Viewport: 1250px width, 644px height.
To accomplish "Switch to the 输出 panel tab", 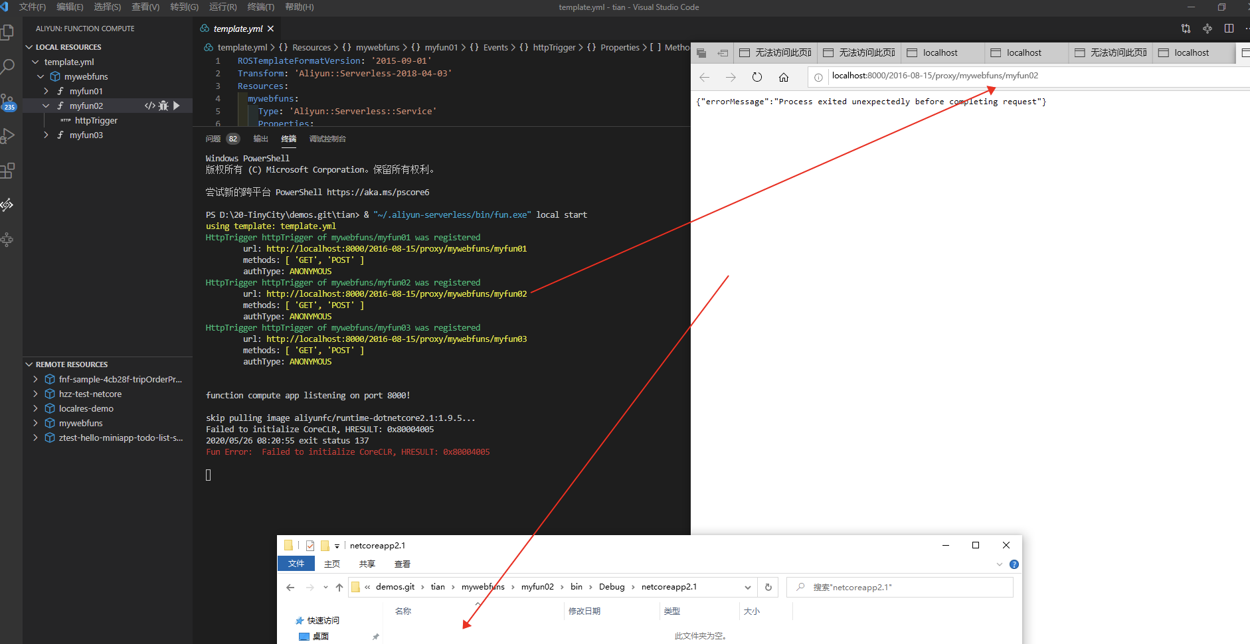I will [x=260, y=139].
